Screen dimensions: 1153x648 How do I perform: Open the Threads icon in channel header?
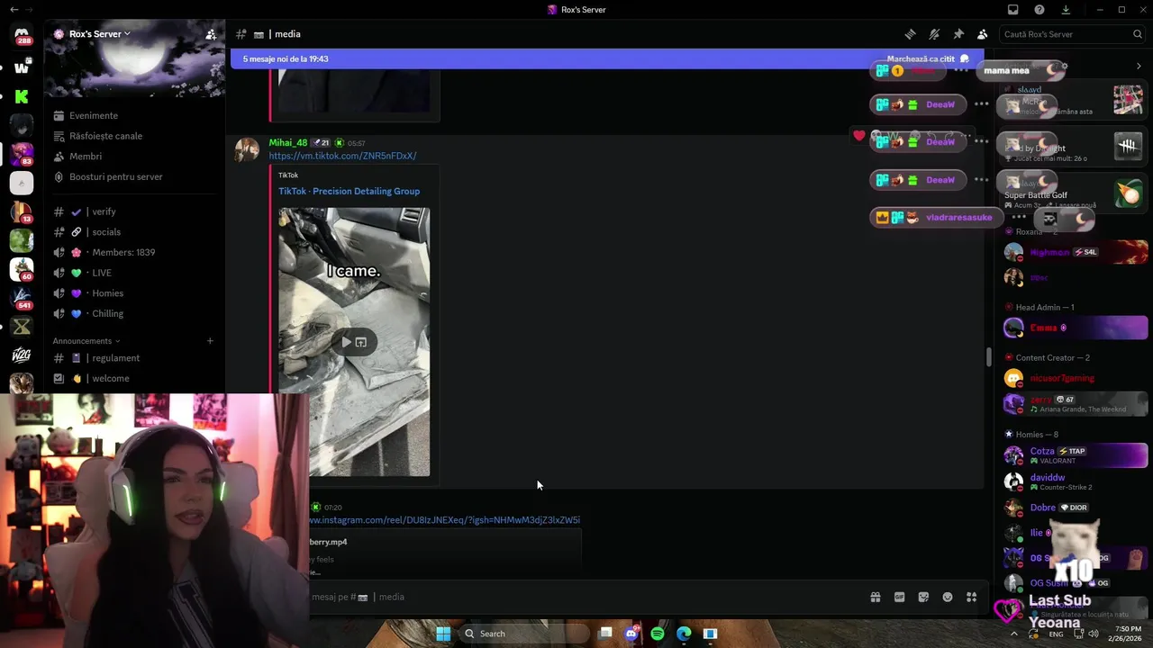coord(911,34)
